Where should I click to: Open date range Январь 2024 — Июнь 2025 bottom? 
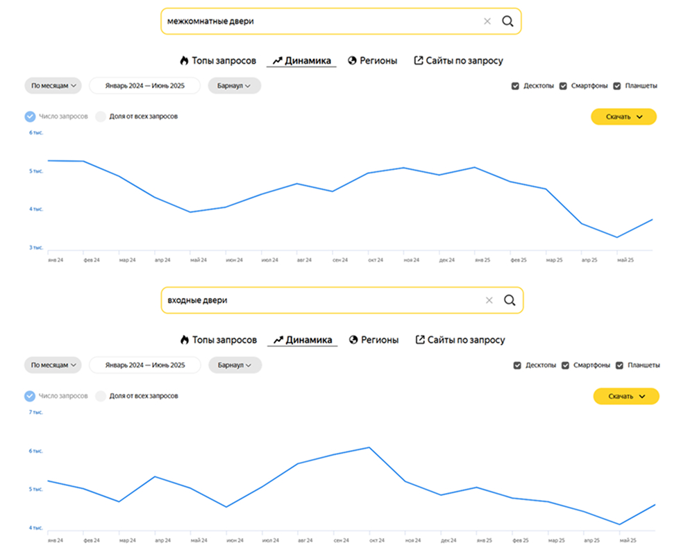pos(145,365)
